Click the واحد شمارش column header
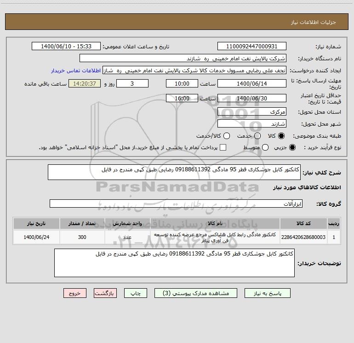Viewport: 354px width, 343px height. [x=127, y=223]
